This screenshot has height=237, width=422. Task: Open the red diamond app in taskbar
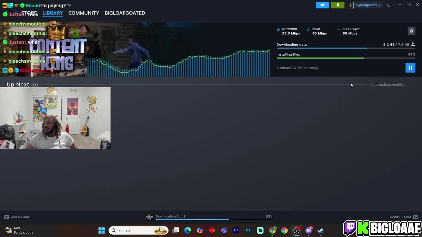[x=212, y=230]
